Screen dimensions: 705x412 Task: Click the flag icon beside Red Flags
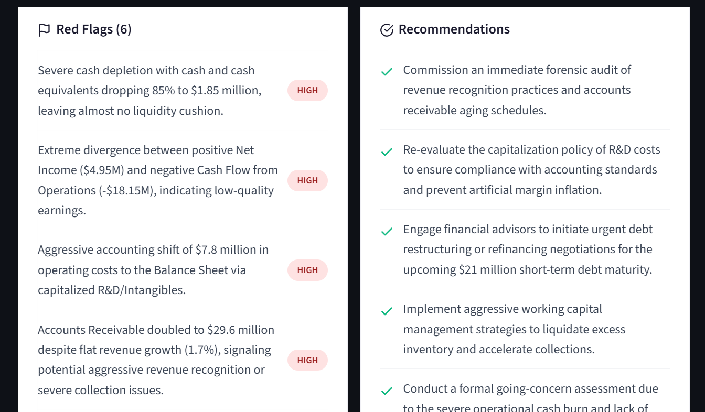coord(44,30)
